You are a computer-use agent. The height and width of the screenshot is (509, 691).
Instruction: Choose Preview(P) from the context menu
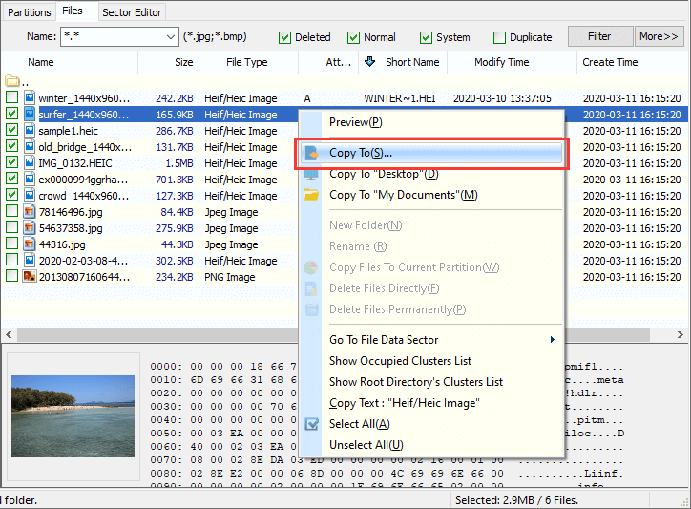[355, 122]
